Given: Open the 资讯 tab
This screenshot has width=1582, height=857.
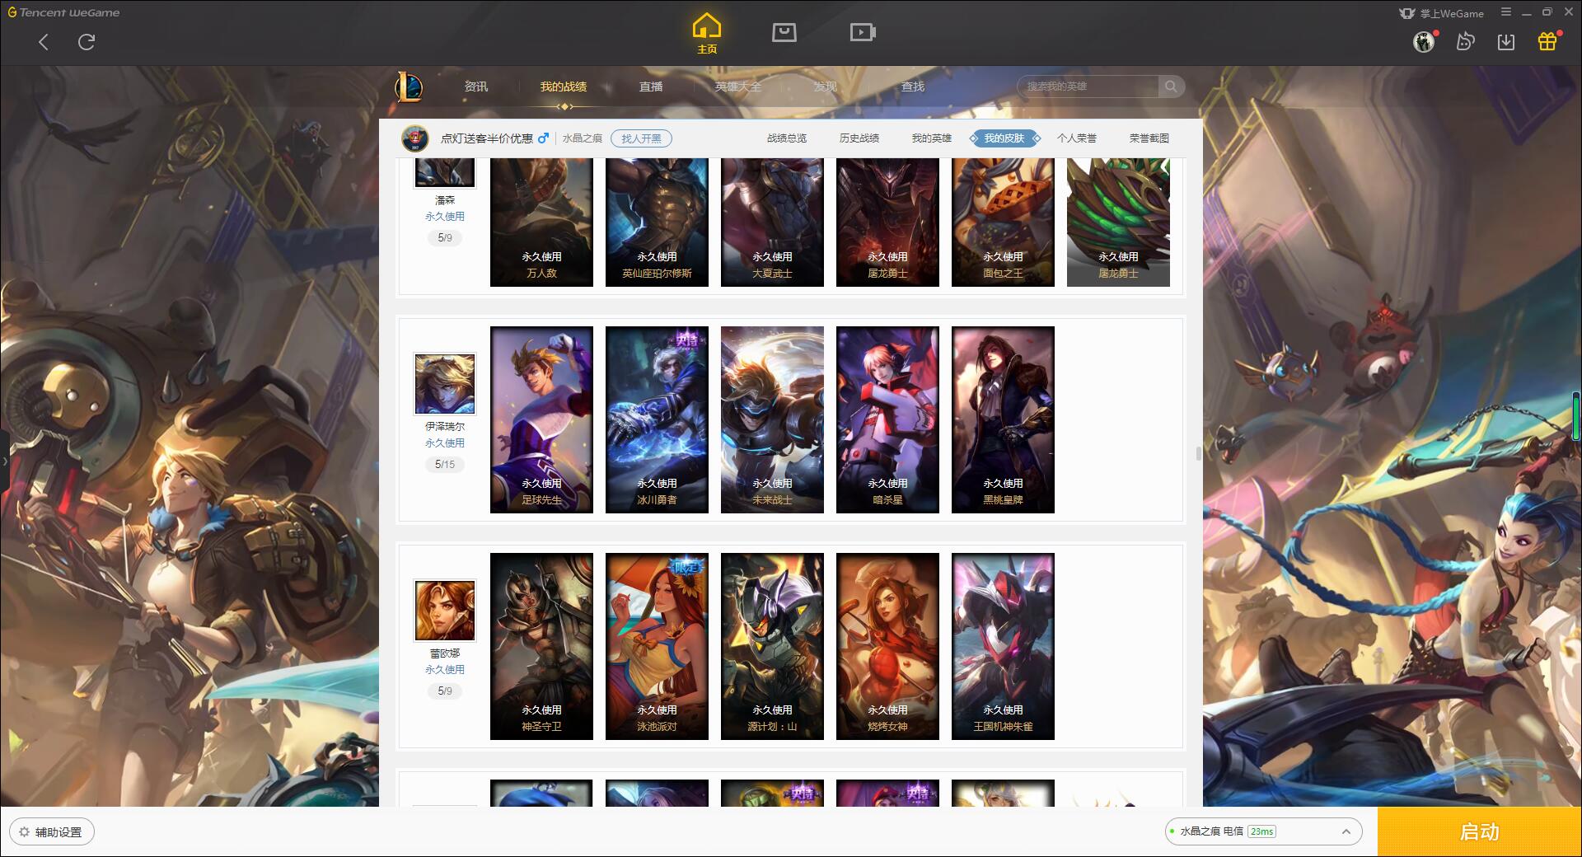Looking at the screenshot, I should pos(475,87).
